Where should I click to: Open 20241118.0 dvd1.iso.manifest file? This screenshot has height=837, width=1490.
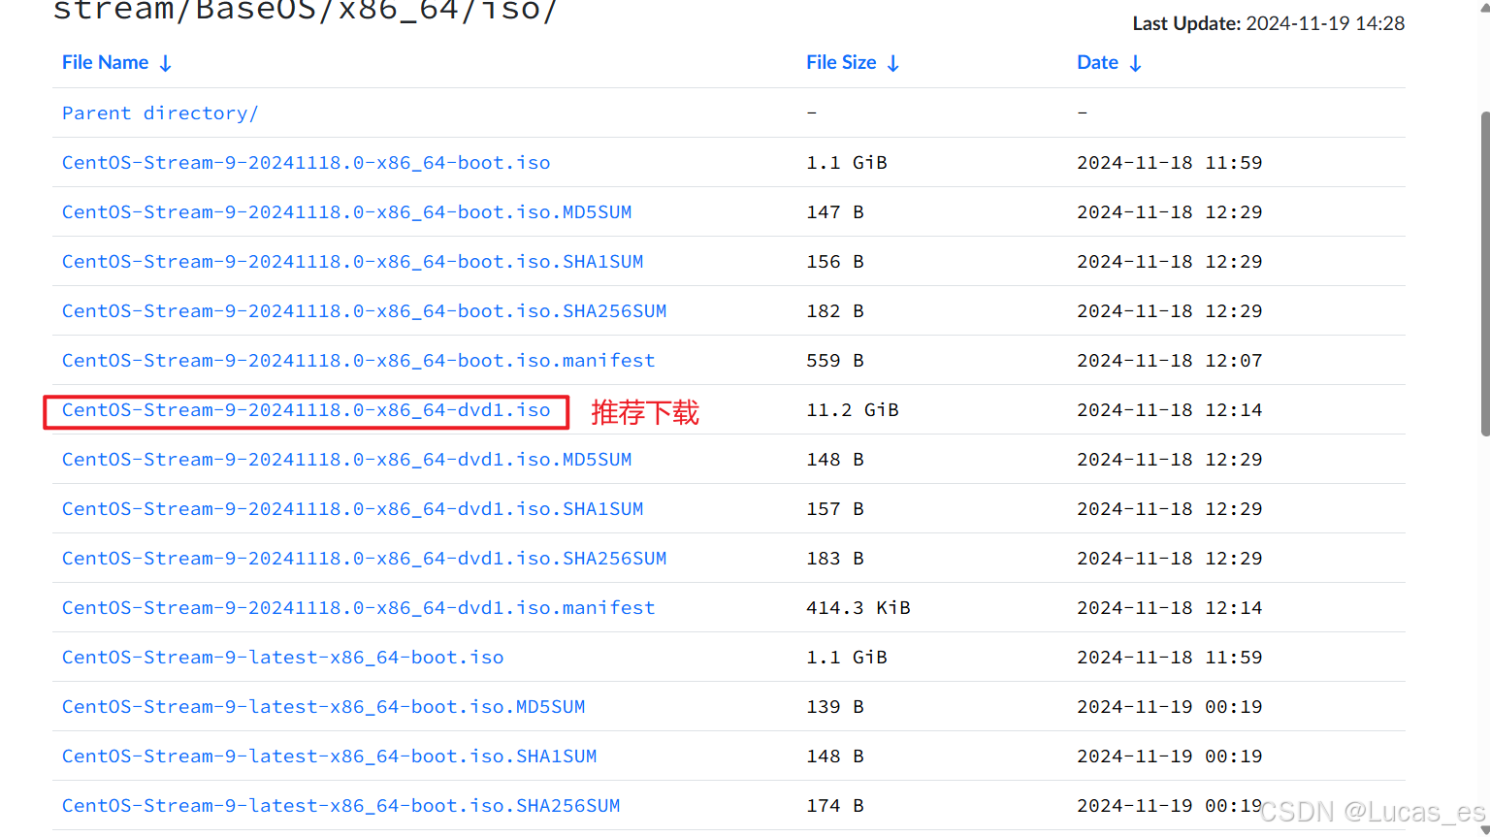click(358, 607)
